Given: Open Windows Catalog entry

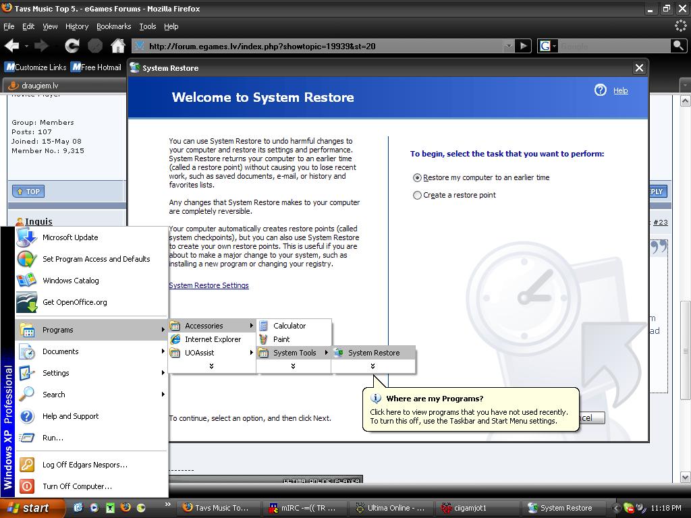Looking at the screenshot, I should pos(92,281).
